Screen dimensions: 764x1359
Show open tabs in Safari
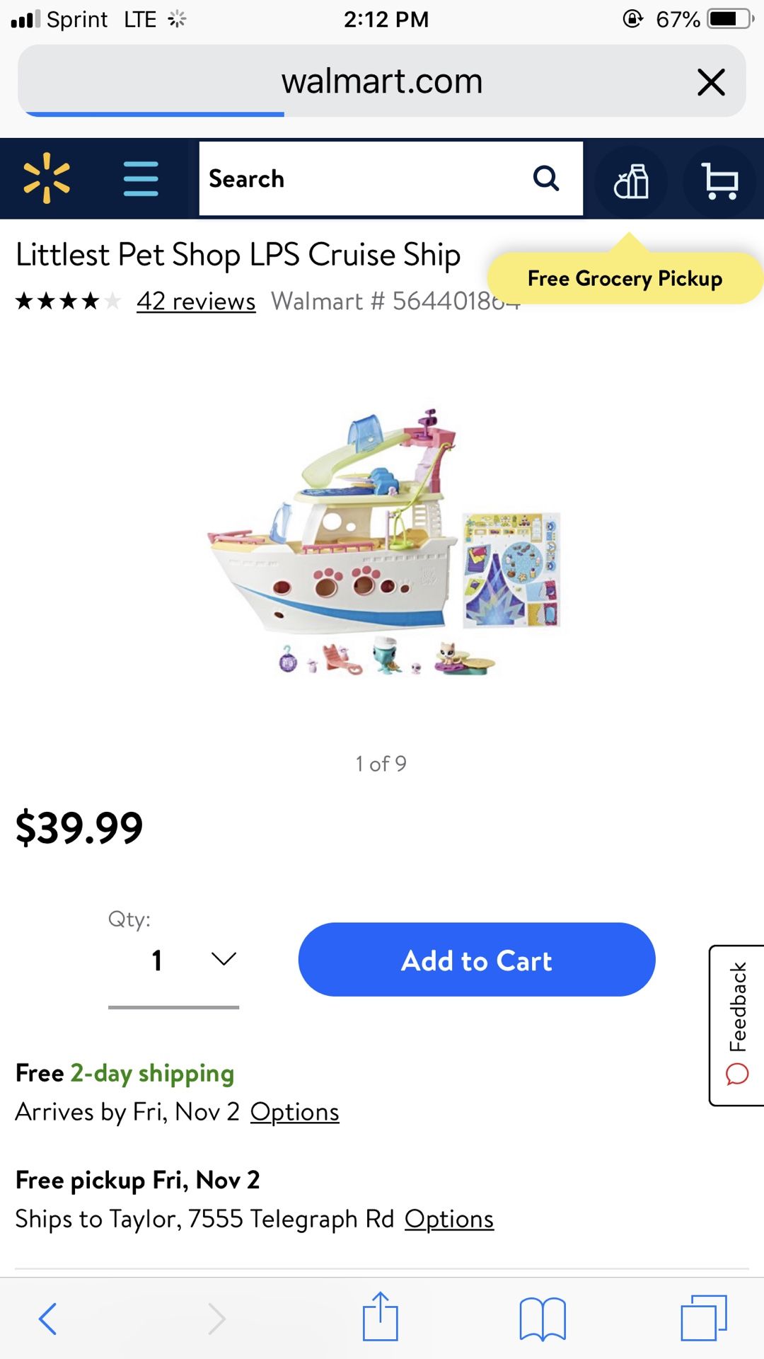tap(704, 1317)
